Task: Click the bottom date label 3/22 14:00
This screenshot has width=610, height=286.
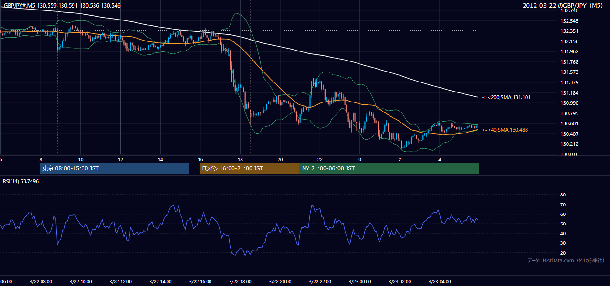Action: [x=160, y=281]
